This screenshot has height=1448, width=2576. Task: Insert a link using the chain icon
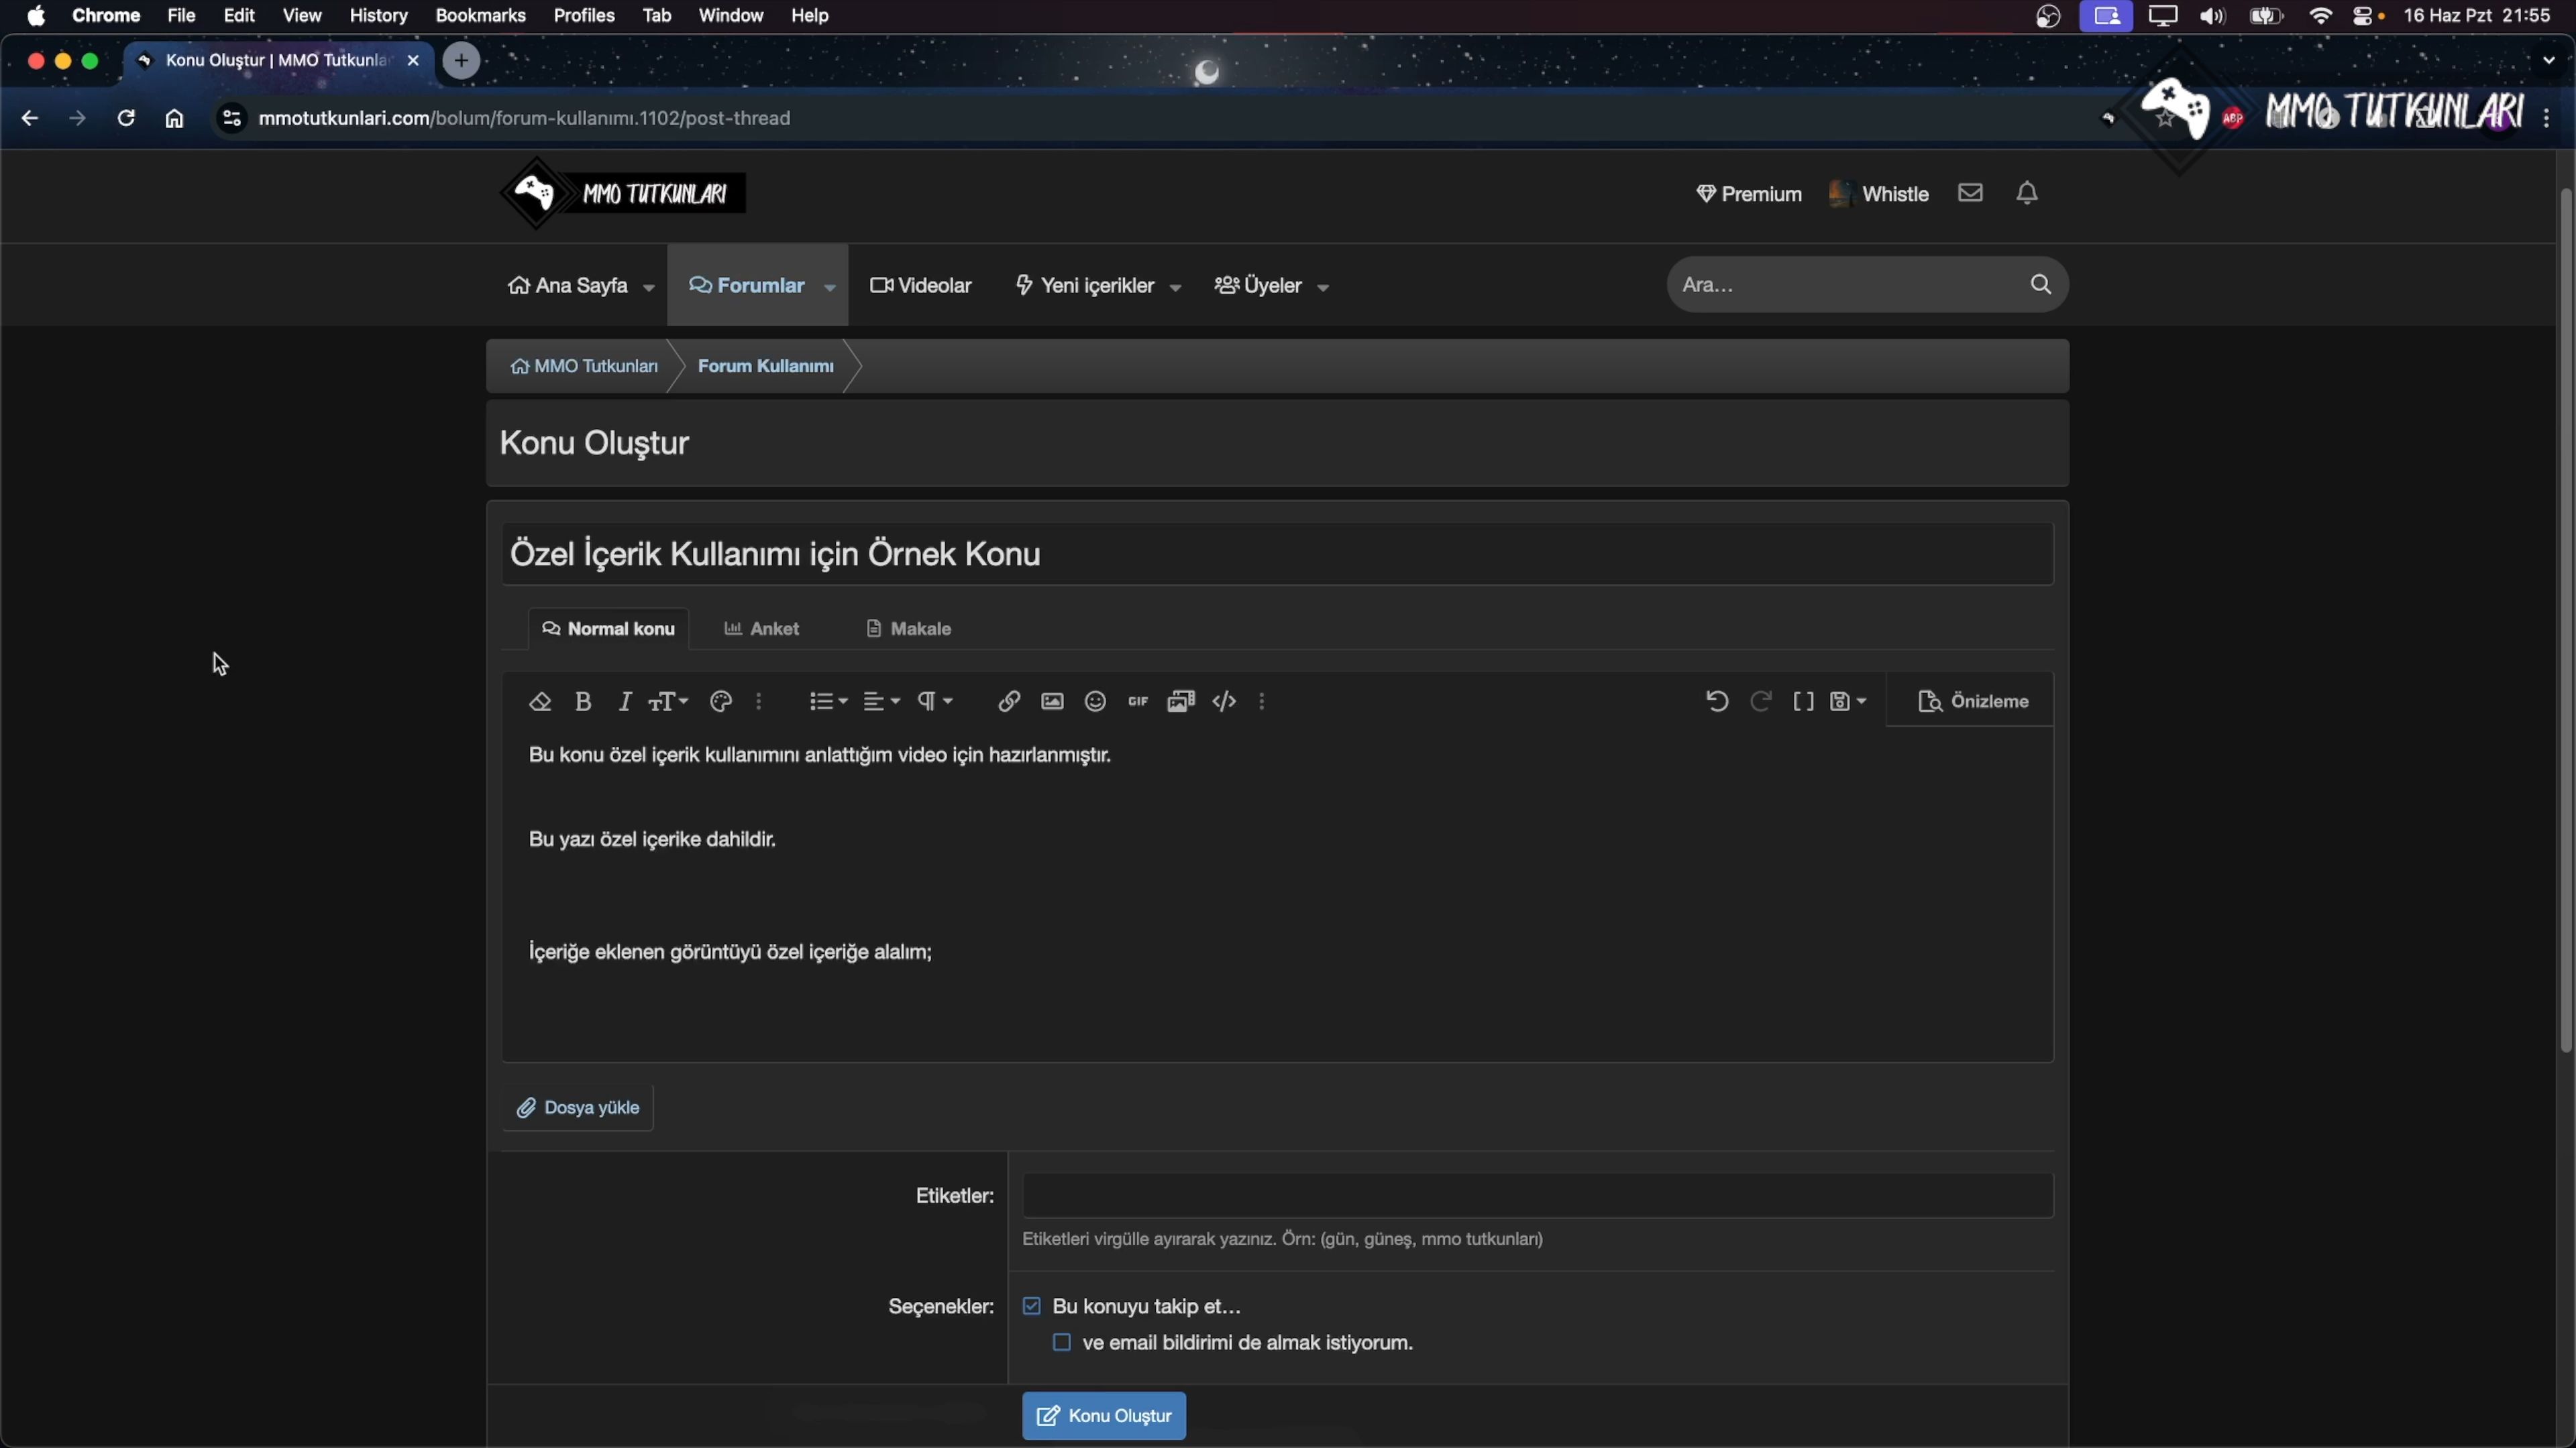(x=1009, y=701)
